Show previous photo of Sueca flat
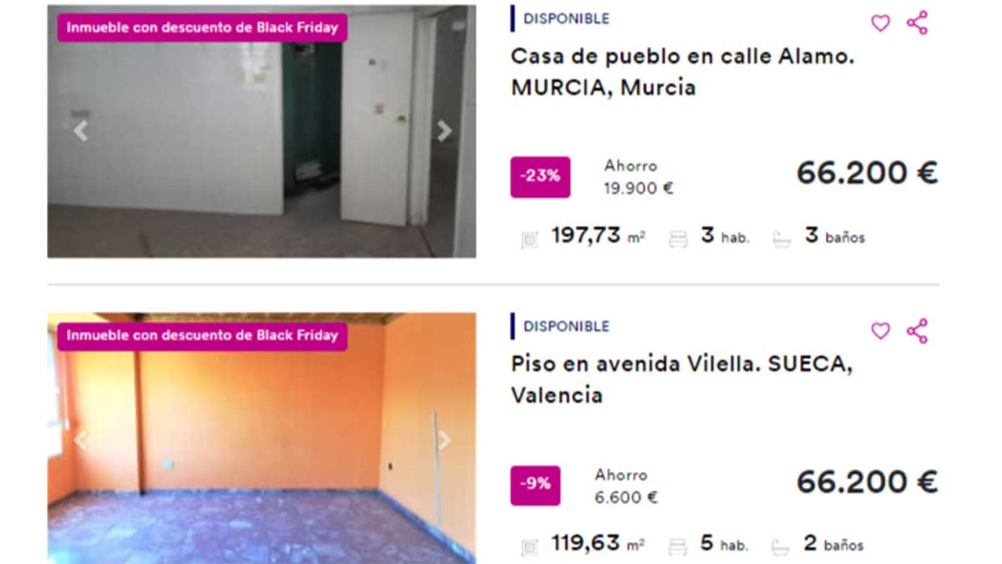 (80, 440)
